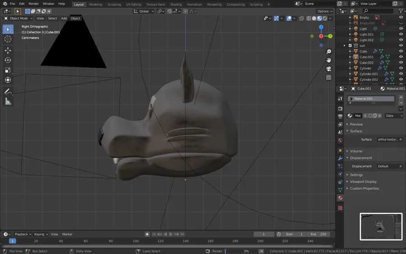406x254 pixels.
Task: Switch to the Sculpting workspace tab
Action: (114, 5)
